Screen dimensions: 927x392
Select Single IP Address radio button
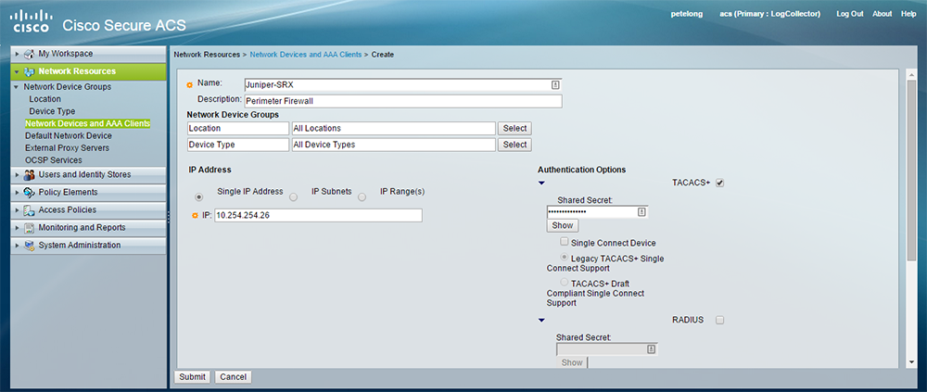point(199,196)
